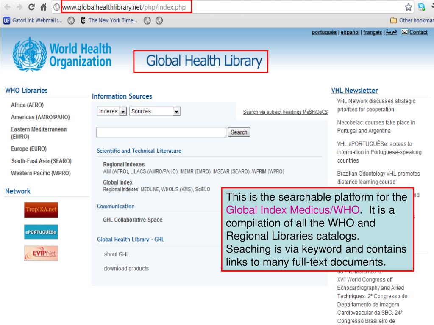434x325 pixels.
Task: Click the Skype extension icon
Action: tap(421, 7)
